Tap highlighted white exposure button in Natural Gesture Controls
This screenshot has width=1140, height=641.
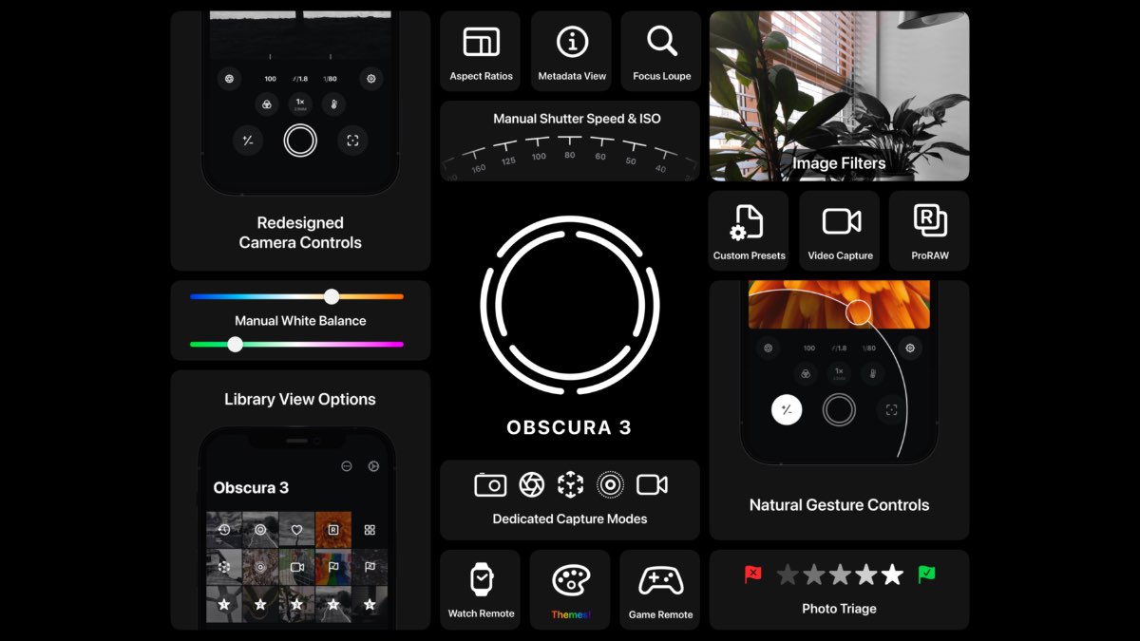point(787,410)
